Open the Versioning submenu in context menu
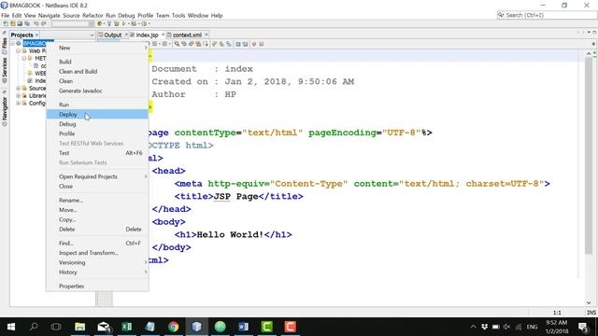This screenshot has width=598, height=336. [x=97, y=262]
